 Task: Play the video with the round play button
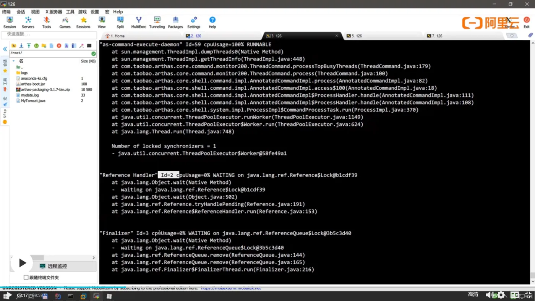pyautogui.click(x=22, y=263)
